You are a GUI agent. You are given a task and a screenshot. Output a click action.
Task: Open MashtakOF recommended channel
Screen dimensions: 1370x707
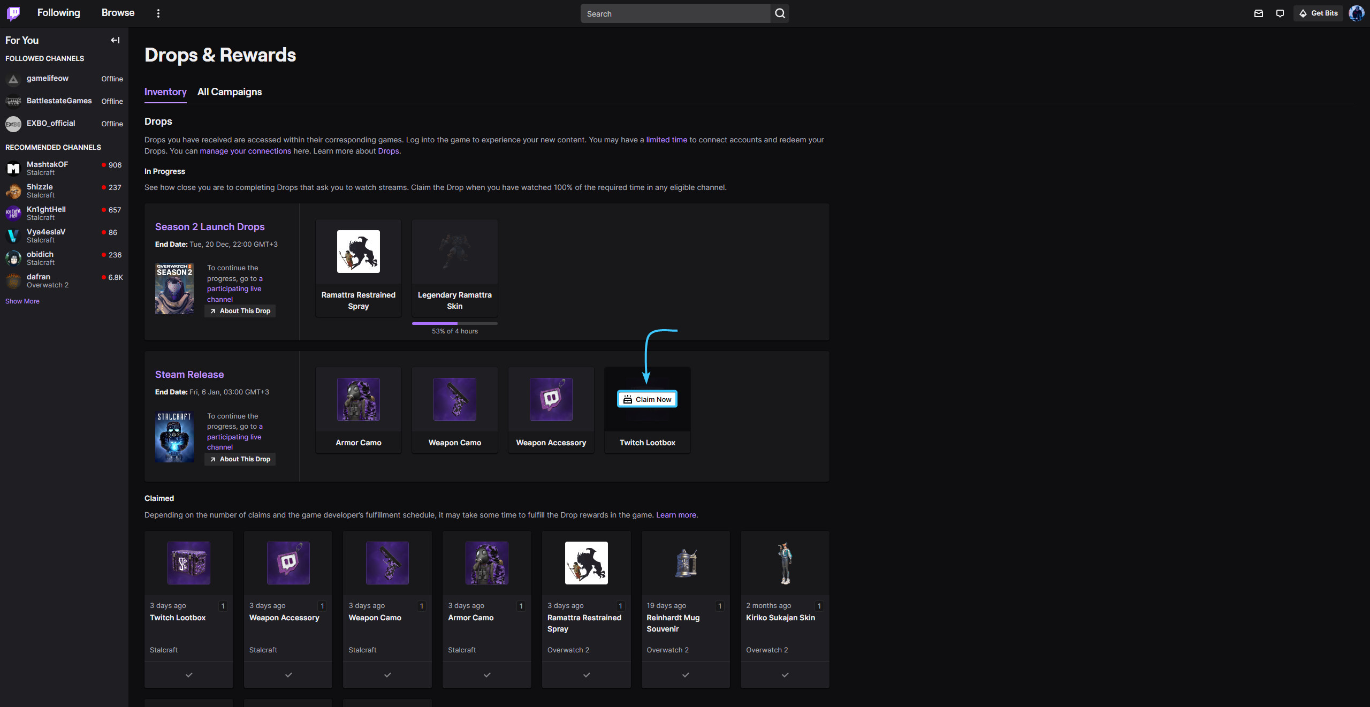coord(64,168)
